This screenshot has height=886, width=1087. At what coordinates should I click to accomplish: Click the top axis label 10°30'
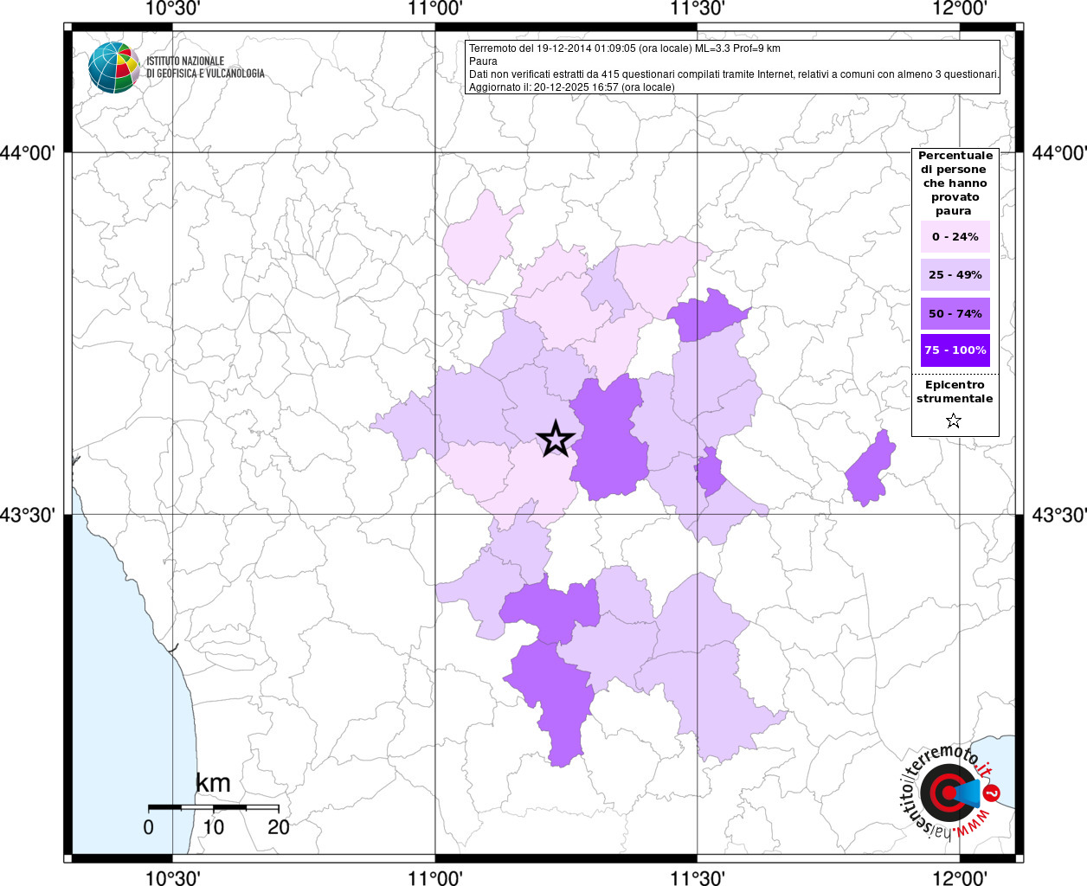[172, 9]
